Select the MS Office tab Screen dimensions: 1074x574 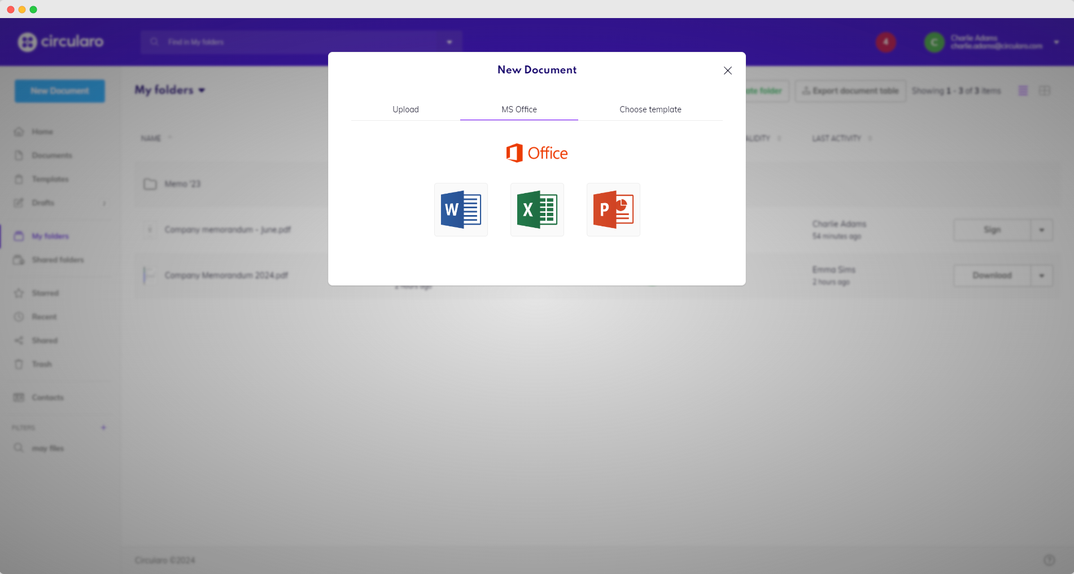pos(519,109)
